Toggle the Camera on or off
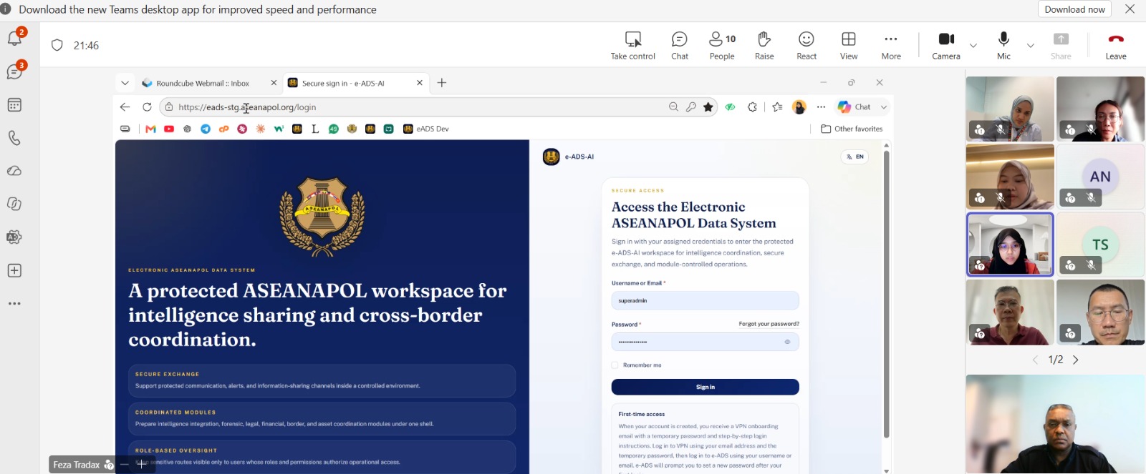Viewport: 1146px width, 474px height. pos(946,46)
